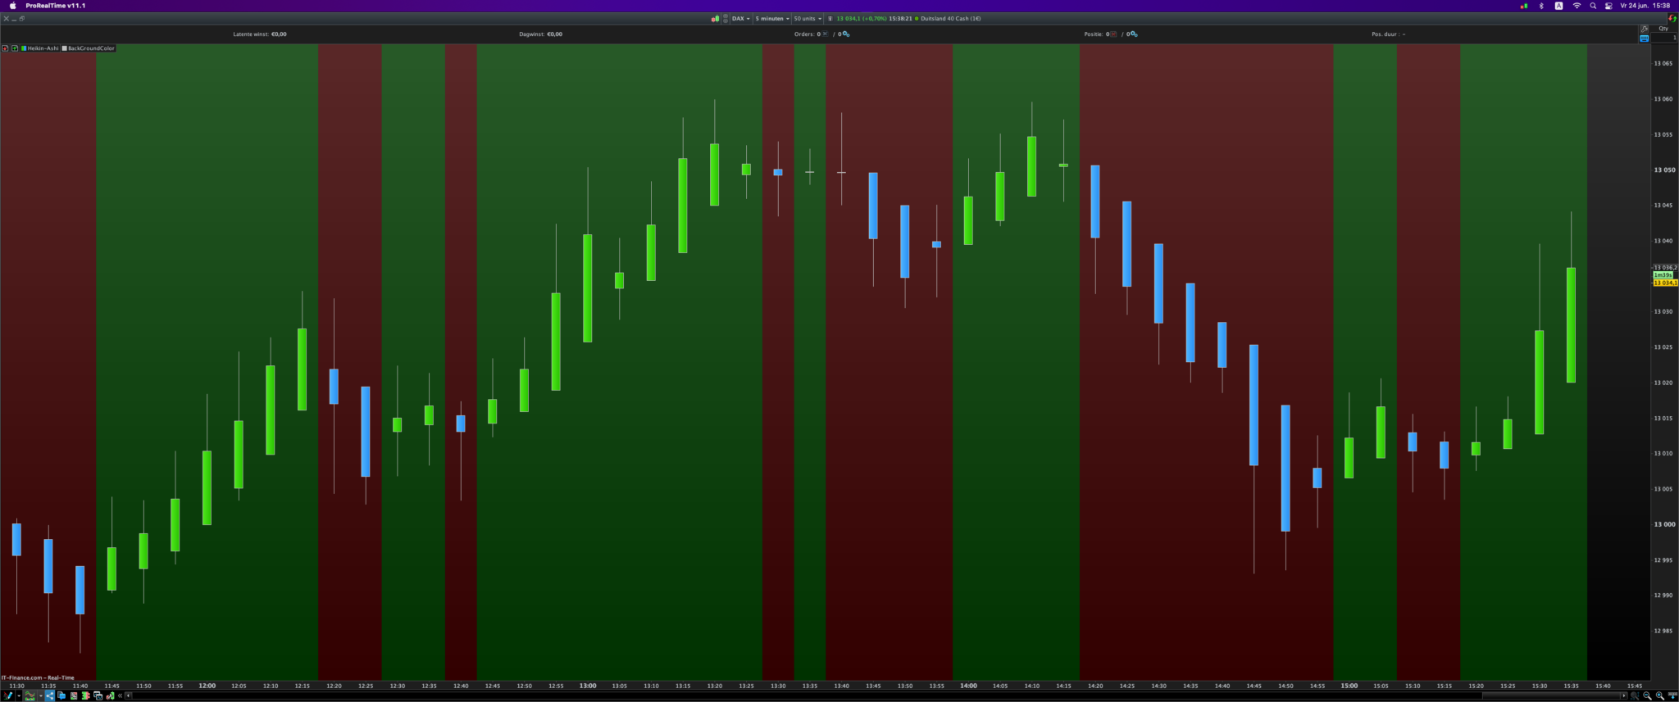
Task: Toggle the Heikin-Ashi checkbox in legend
Action: coord(24,48)
